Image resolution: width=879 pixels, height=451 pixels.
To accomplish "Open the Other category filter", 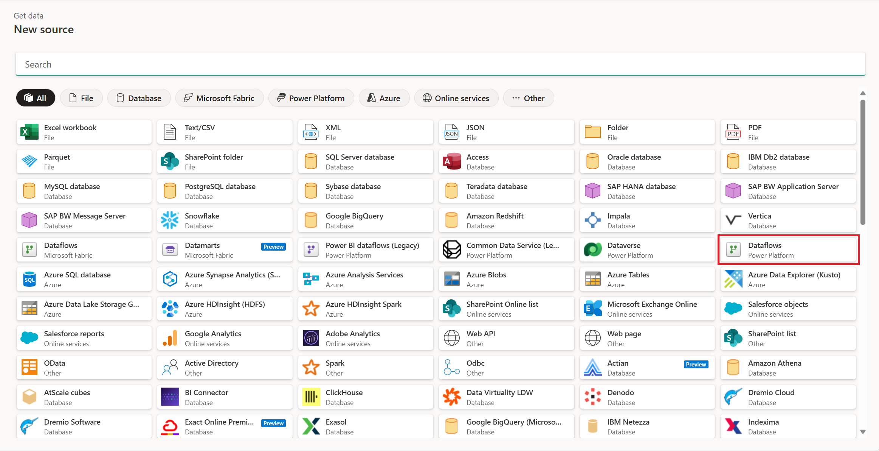I will tap(528, 98).
